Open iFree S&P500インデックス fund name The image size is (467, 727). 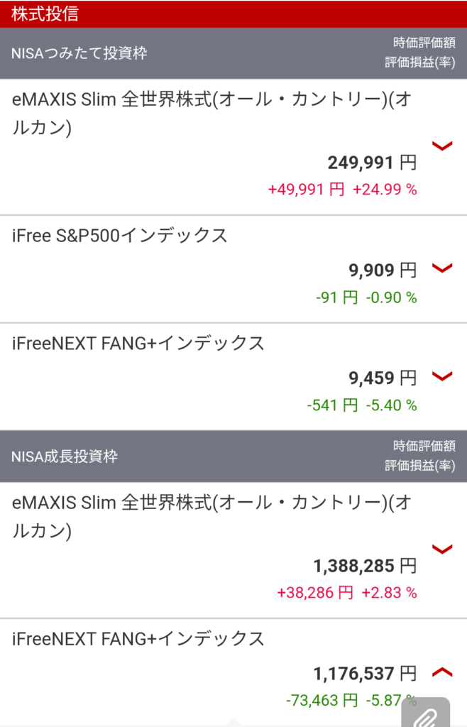click(x=120, y=236)
